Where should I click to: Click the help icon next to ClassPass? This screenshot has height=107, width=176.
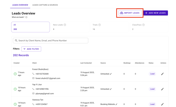[x=143, y=25]
